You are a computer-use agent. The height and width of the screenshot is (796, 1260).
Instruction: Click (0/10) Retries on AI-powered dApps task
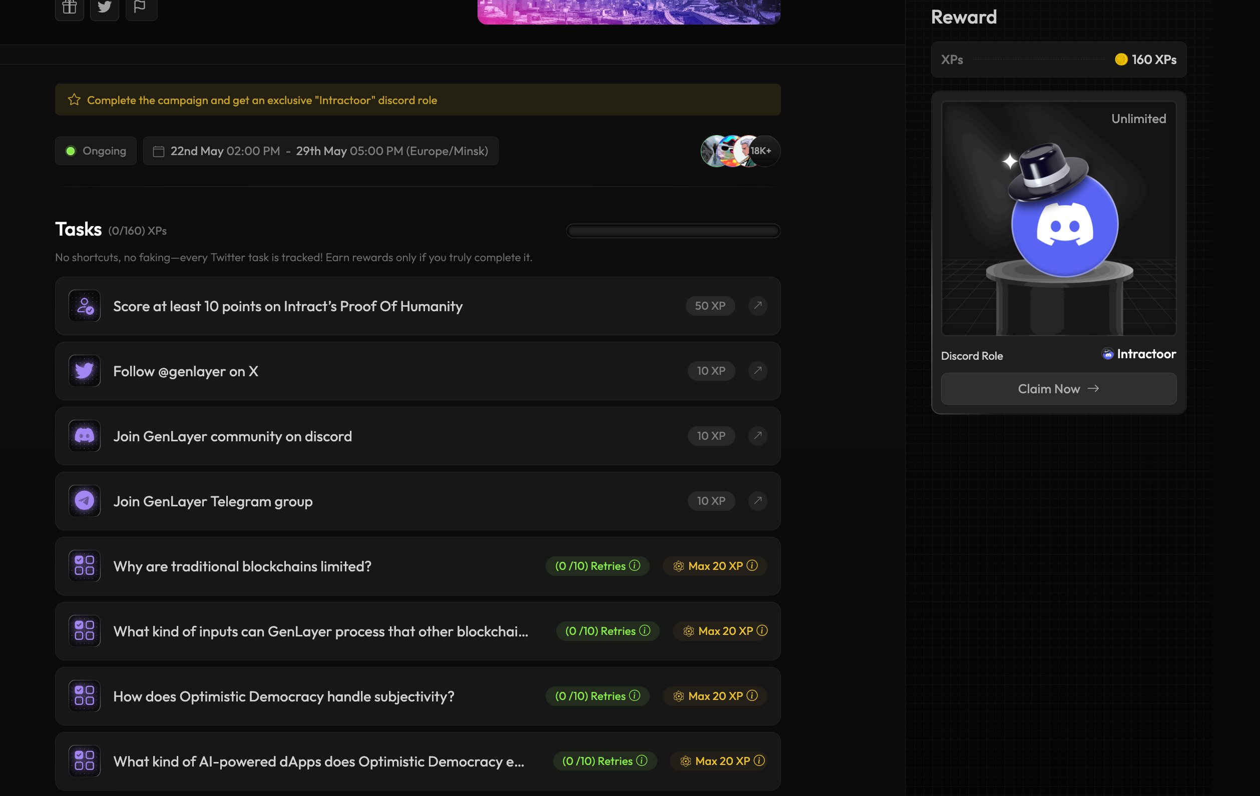pos(605,761)
